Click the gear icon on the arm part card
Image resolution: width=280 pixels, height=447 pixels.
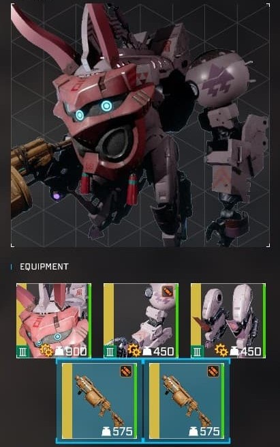point(134,350)
